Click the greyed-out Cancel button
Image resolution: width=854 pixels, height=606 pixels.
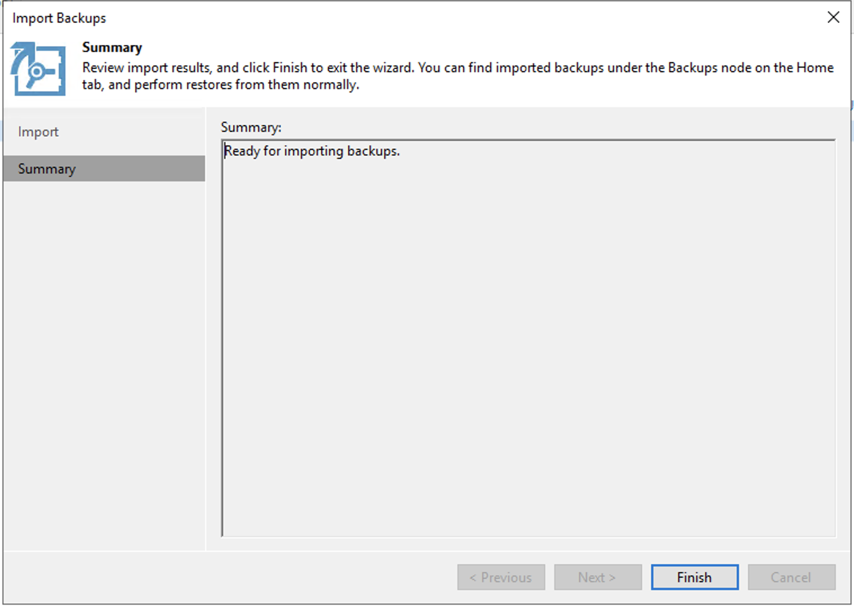[791, 577]
